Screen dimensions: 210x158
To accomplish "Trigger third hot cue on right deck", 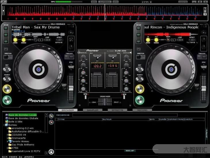I will pyautogui.click(x=138, y=41).
